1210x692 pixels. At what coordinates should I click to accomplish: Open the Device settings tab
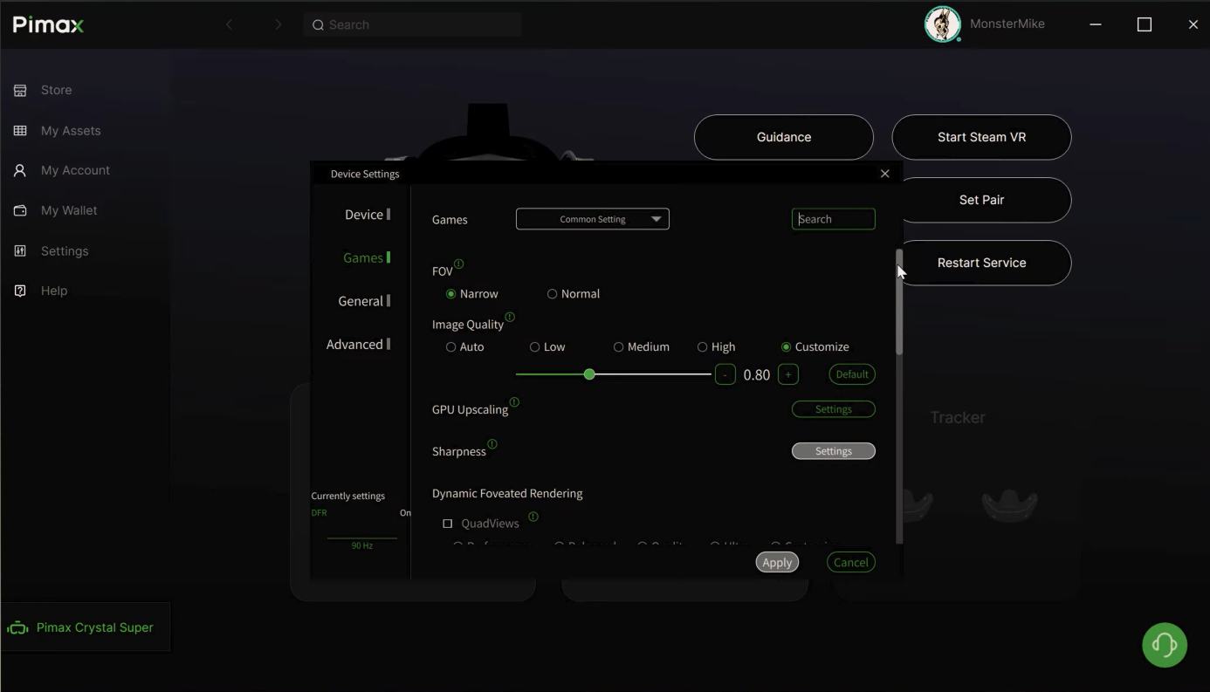364,215
